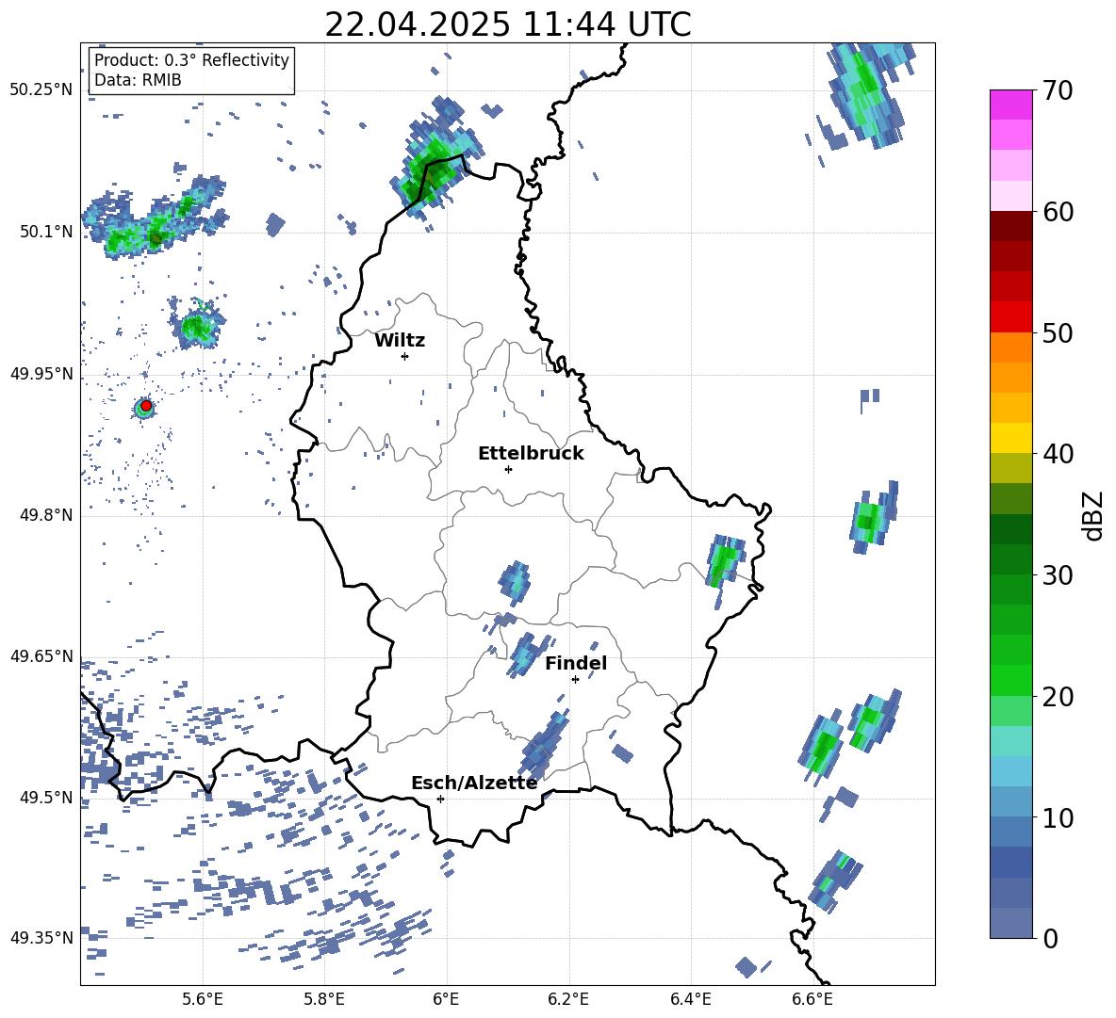Select the Wiltz city label
Viewport: 1116px width, 1018px height.
click(x=400, y=341)
